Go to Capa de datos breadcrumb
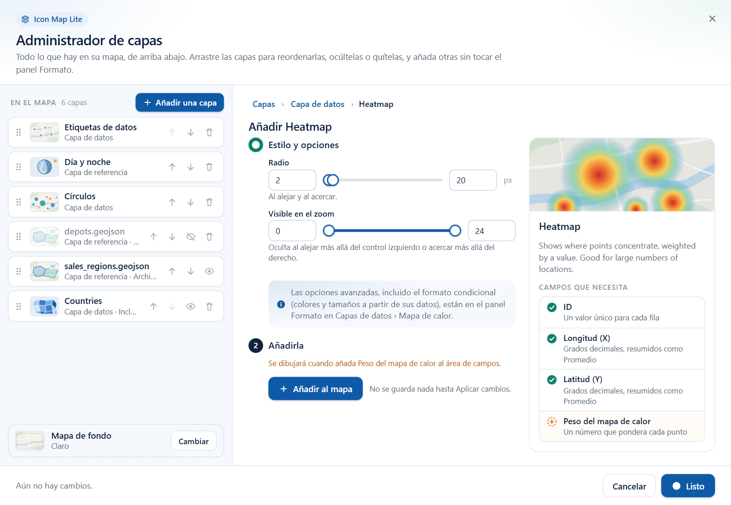This screenshot has width=731, height=505. pyautogui.click(x=318, y=104)
